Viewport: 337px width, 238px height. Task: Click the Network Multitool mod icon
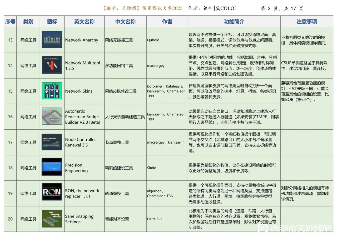tap(52, 65)
